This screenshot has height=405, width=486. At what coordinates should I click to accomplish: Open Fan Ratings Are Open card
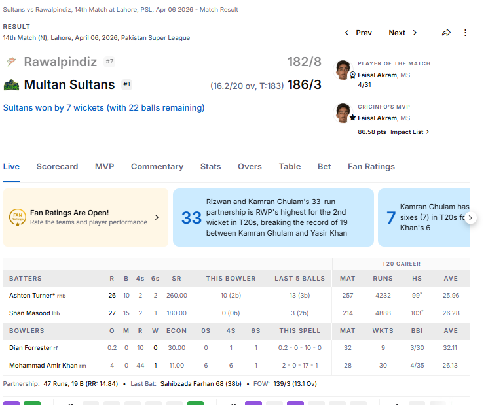(86, 217)
